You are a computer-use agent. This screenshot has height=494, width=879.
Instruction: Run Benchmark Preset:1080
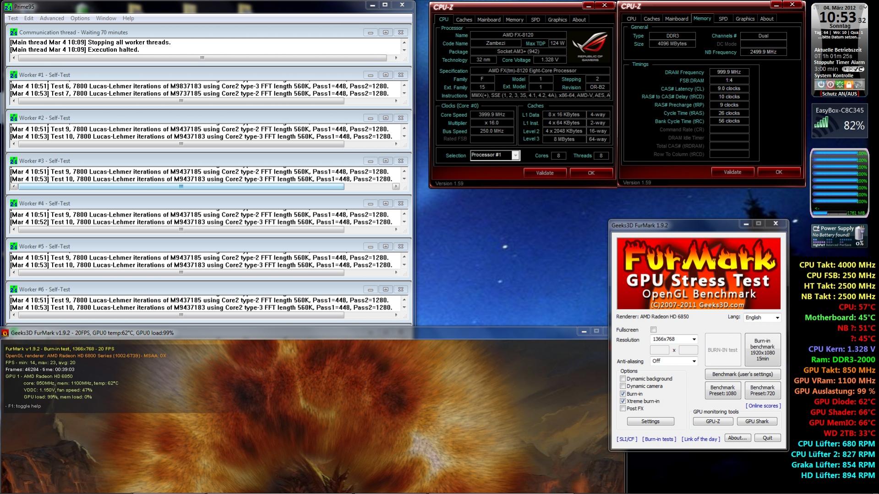coord(723,390)
